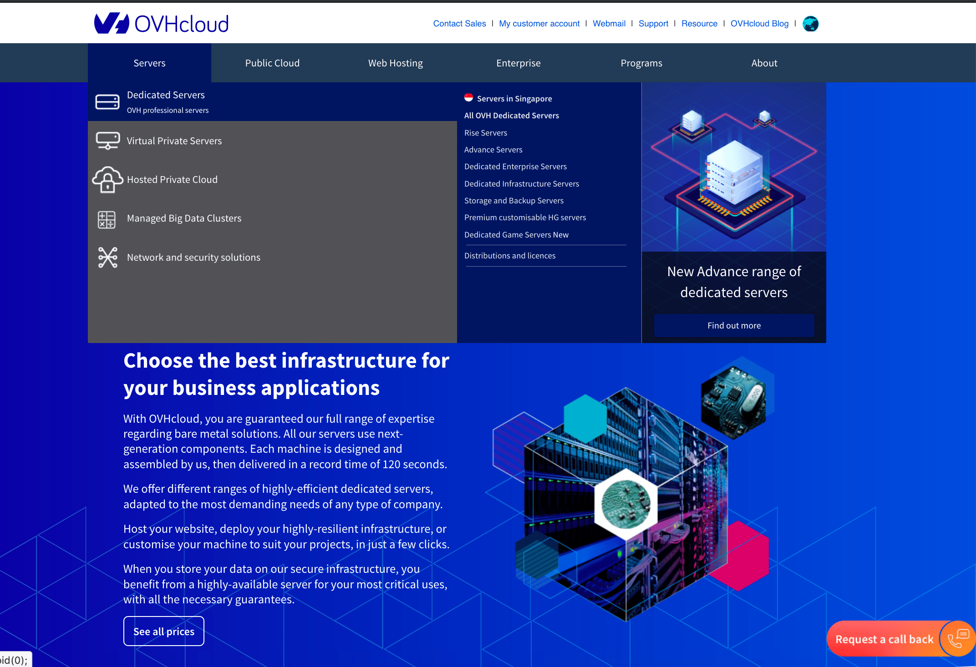Open the language selector globe icon
This screenshot has width=976, height=667.
click(810, 24)
